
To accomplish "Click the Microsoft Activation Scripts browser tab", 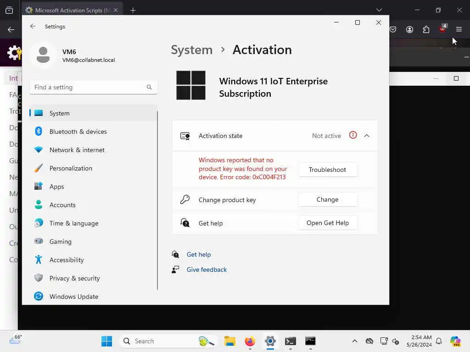I will (x=72, y=10).
